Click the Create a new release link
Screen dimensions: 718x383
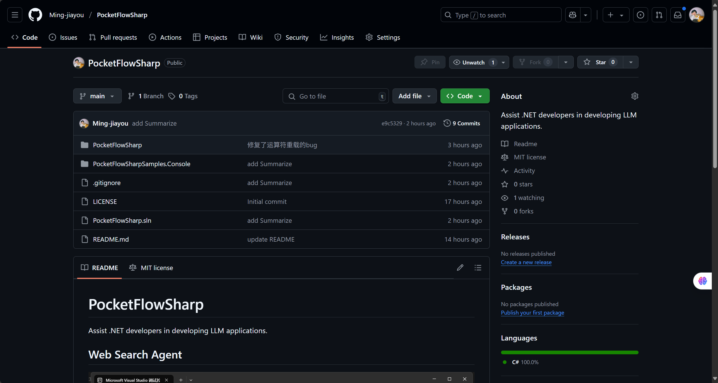[x=526, y=262]
